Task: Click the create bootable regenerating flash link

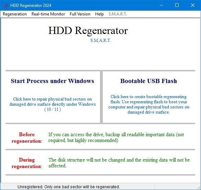Action: 149,104
